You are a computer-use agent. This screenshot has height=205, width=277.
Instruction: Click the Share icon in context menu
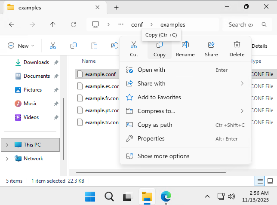click(x=211, y=45)
